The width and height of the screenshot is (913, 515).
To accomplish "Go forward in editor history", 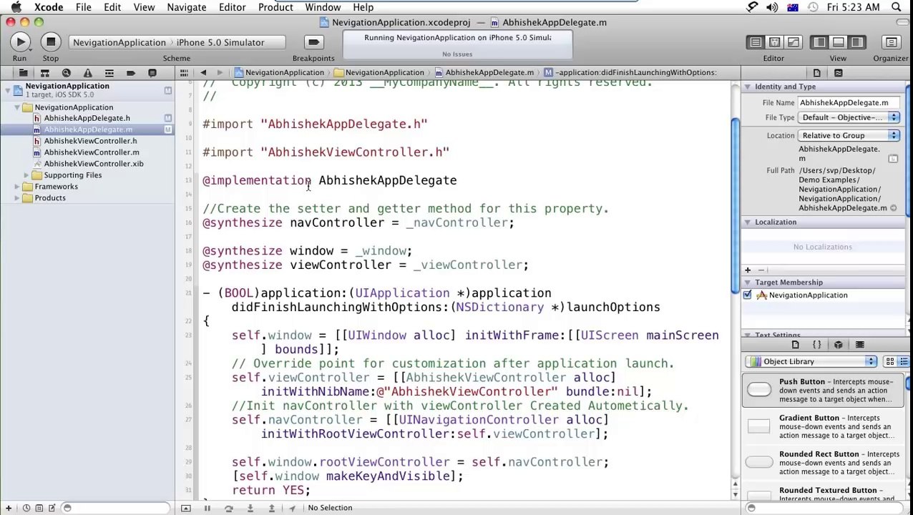I will tap(220, 72).
